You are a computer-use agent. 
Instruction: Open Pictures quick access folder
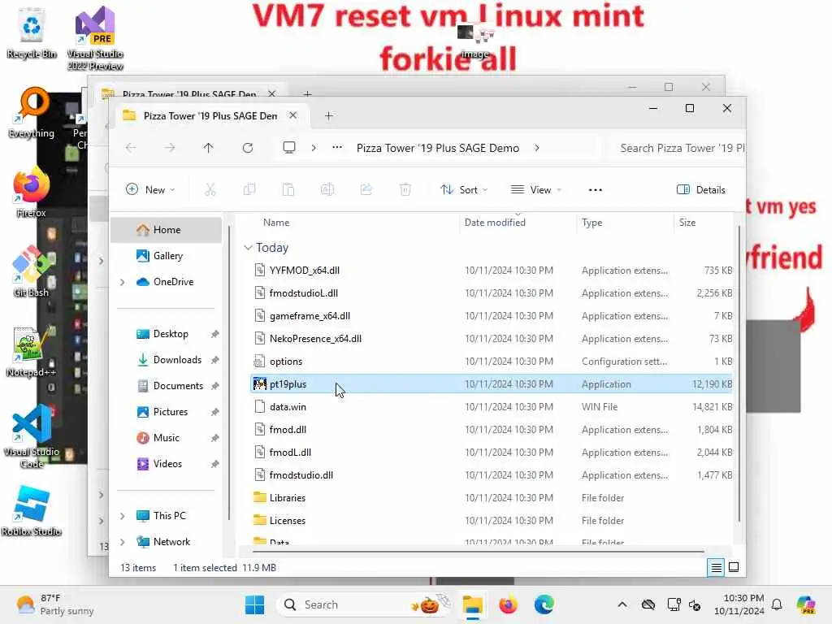tap(170, 412)
